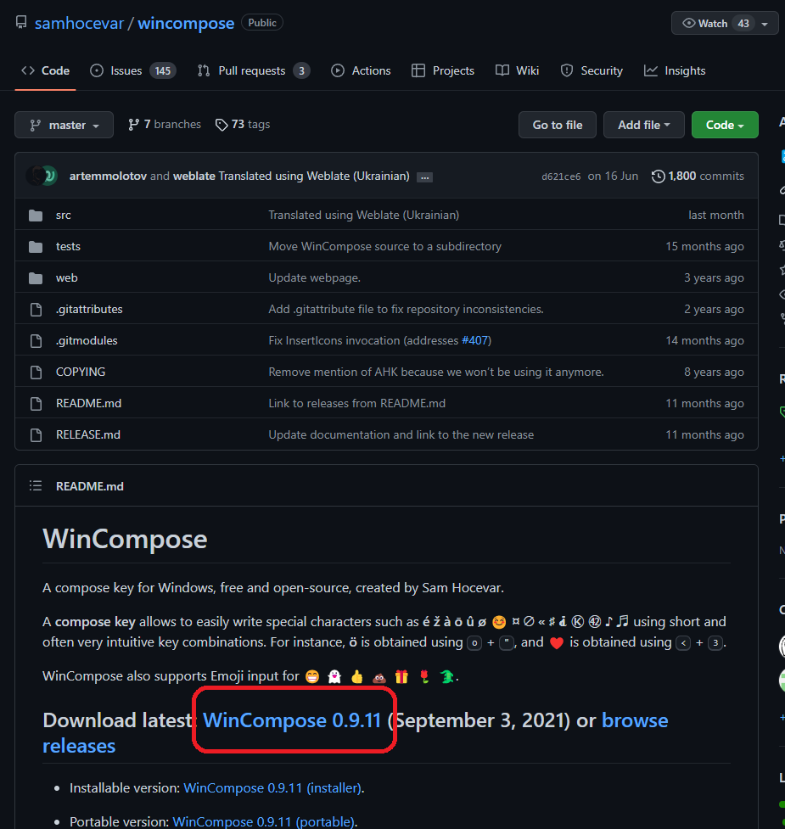Open the Pull requests tab
The width and height of the screenshot is (785, 829).
click(253, 70)
